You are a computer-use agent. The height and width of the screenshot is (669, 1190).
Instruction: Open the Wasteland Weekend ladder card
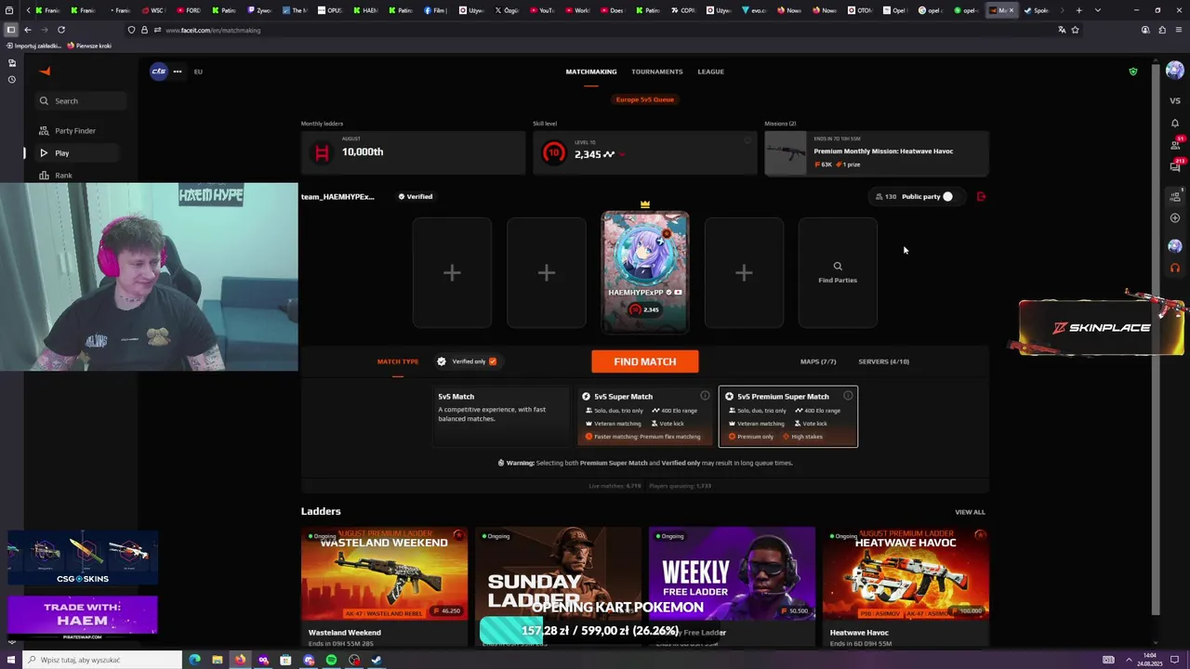384,586
